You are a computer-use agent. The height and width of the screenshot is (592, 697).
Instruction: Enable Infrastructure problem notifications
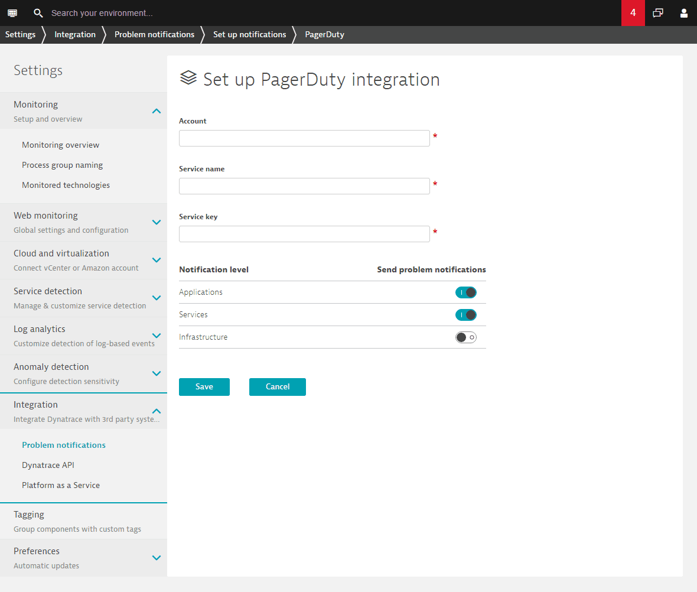pos(466,337)
